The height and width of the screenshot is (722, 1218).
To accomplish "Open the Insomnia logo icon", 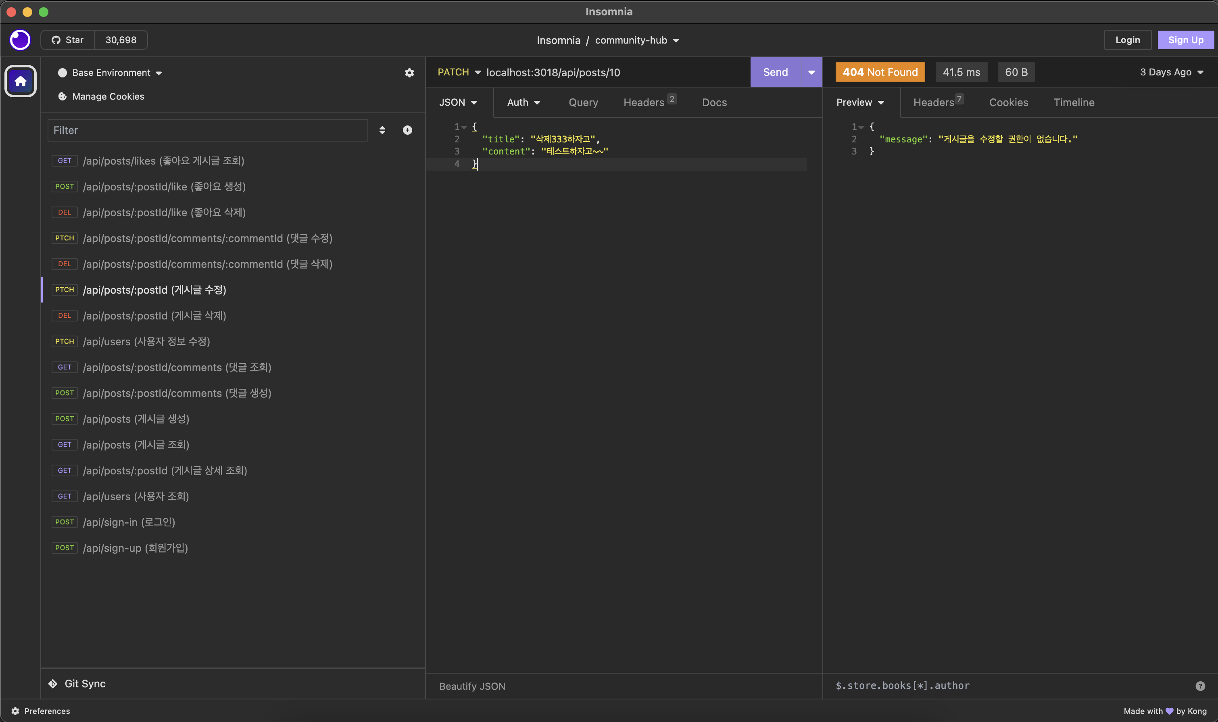I will tap(20, 40).
